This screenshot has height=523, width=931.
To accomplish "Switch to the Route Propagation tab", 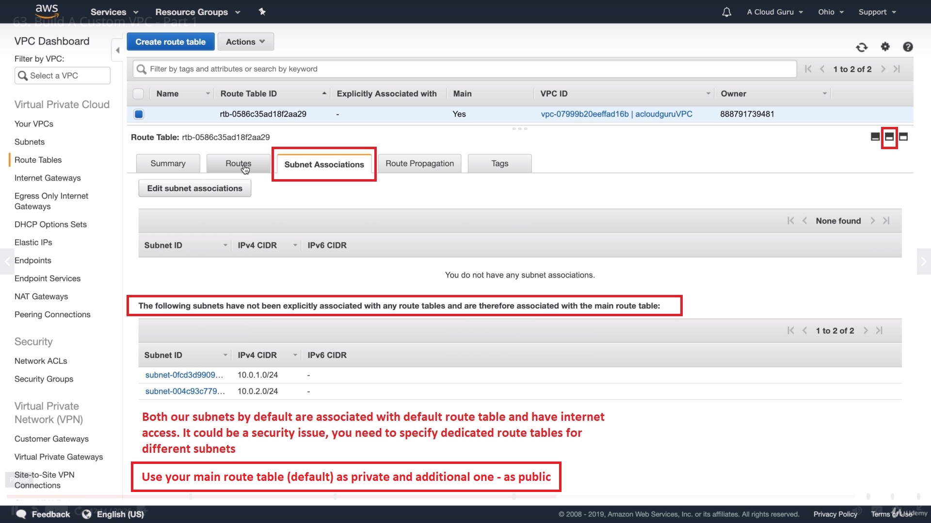I will coord(419,164).
